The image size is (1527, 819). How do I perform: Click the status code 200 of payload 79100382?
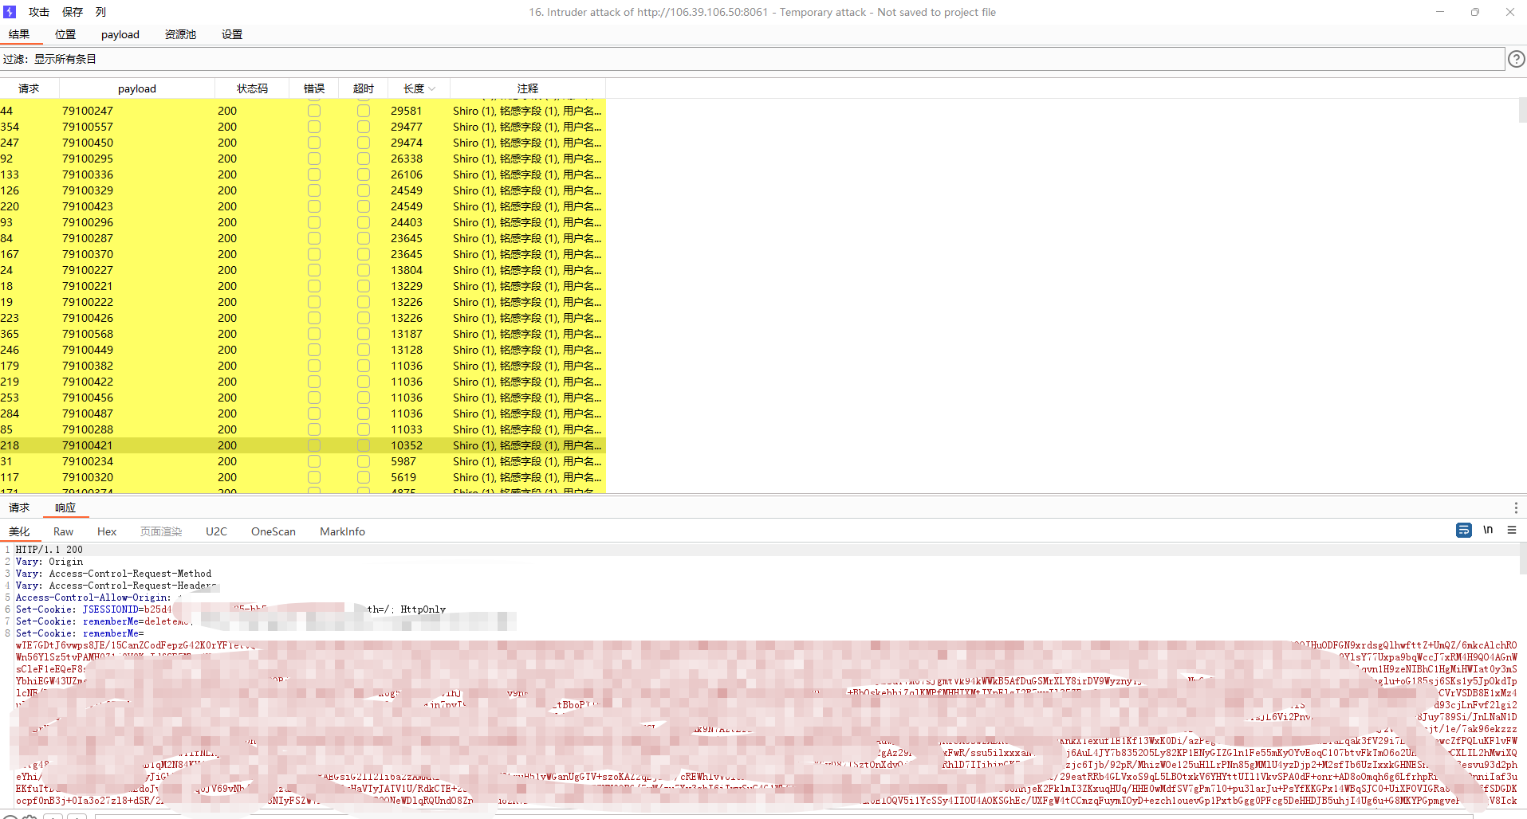[227, 366]
